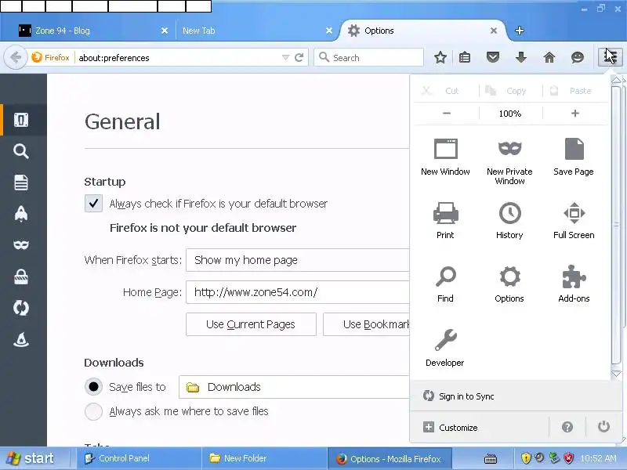Viewport: 627px width, 470px height.
Task: Uncheck Always check default browser checkbox
Action: point(93,204)
